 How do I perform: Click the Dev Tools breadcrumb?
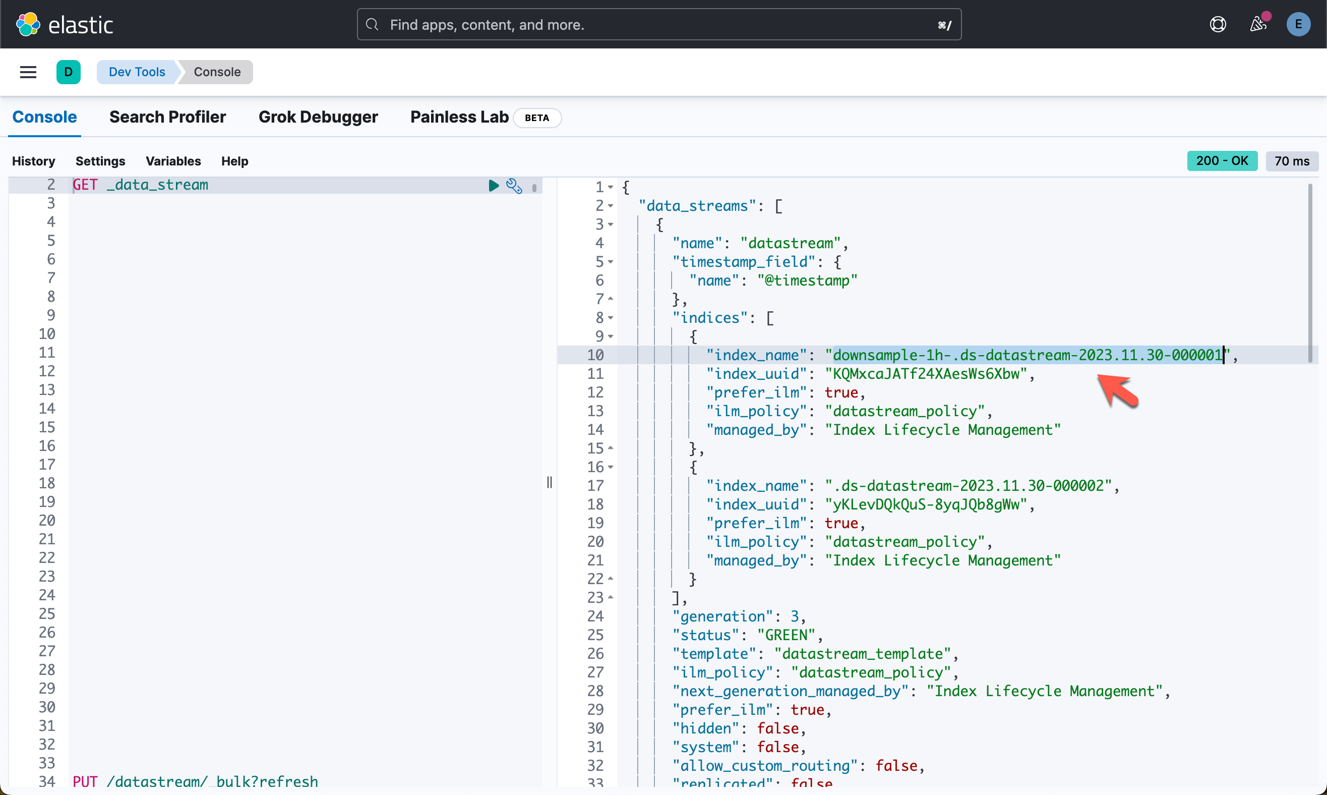[x=137, y=72]
